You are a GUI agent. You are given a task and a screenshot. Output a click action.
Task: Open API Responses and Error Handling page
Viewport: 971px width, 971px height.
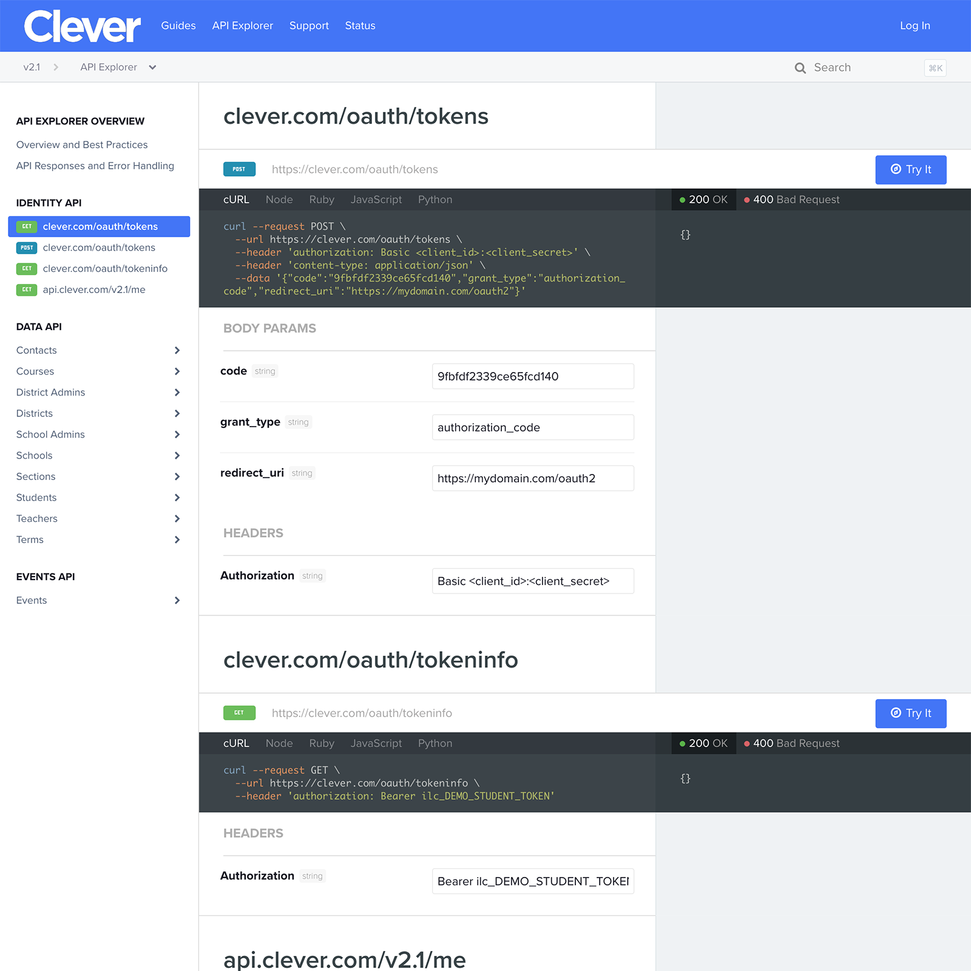pyautogui.click(x=95, y=166)
